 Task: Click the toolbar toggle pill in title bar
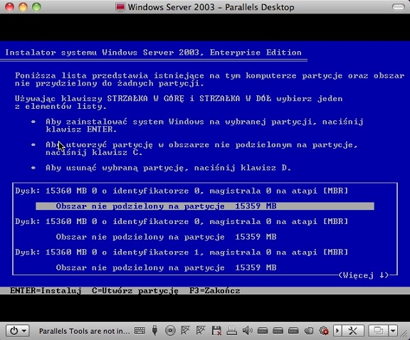(x=398, y=7)
